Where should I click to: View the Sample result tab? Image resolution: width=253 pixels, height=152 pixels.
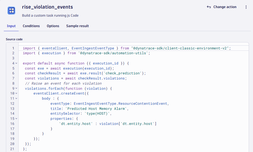(77, 26)
